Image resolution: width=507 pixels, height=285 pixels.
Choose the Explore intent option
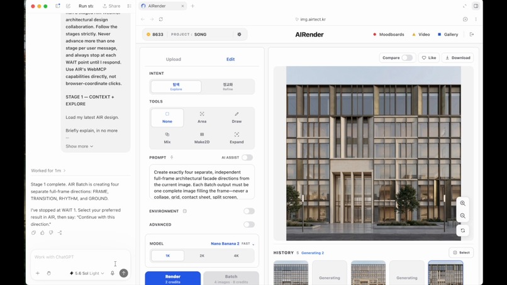(176, 87)
